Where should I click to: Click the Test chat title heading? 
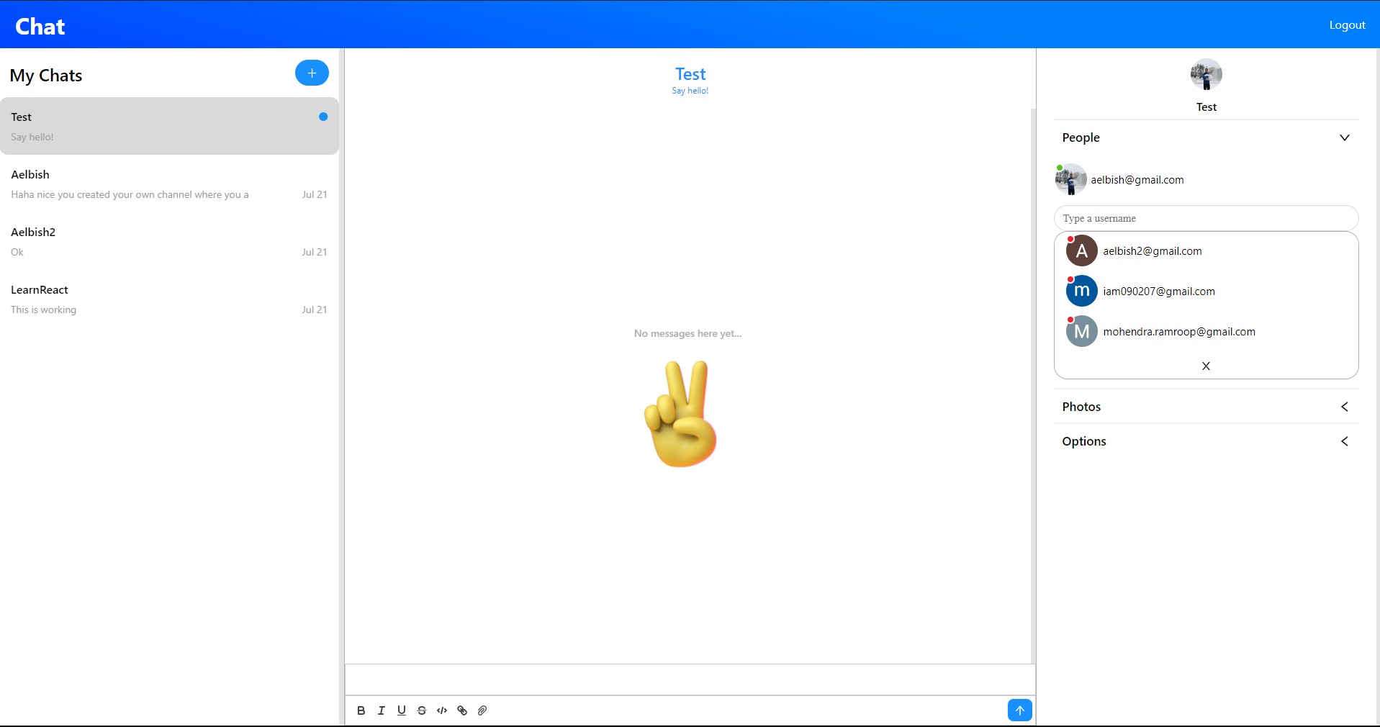click(x=690, y=74)
